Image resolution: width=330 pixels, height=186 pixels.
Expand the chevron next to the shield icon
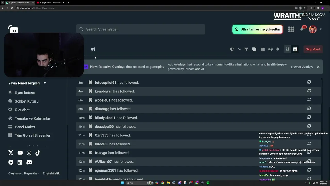pos(240,49)
